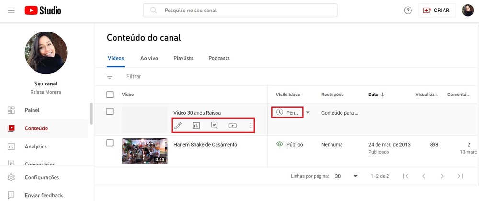Click the Analytics bar chart sidebar icon
Image resolution: width=479 pixels, height=201 pixels.
pyautogui.click(x=11, y=147)
